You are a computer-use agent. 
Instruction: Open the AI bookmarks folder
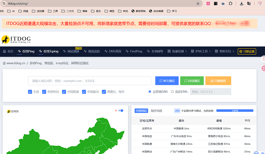(x=11, y=11)
